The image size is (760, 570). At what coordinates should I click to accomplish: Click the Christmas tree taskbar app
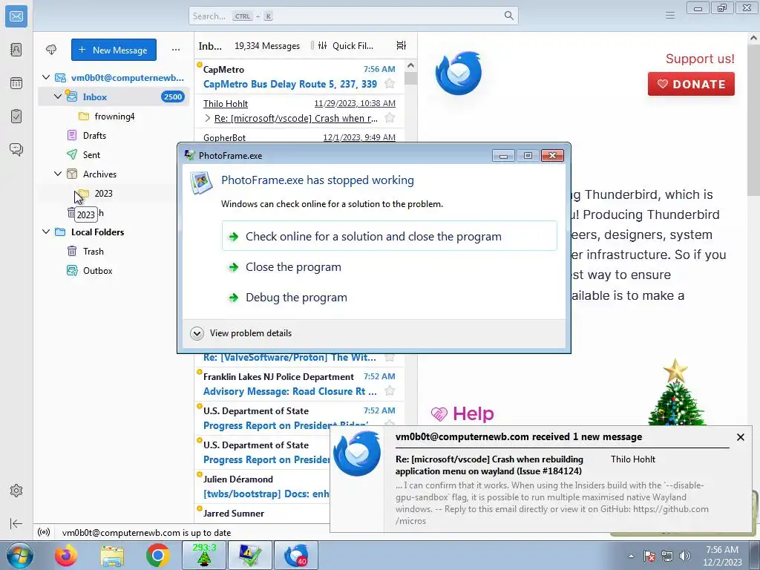(204, 555)
